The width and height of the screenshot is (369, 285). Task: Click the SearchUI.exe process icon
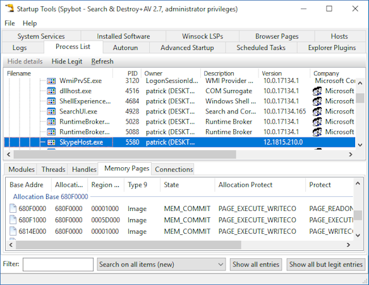click(x=51, y=111)
